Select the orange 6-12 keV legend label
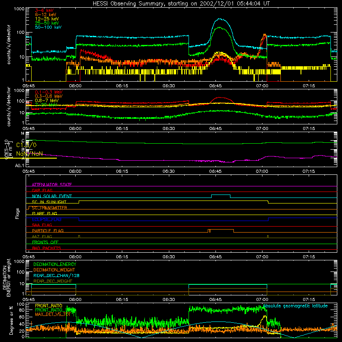 click(46, 15)
